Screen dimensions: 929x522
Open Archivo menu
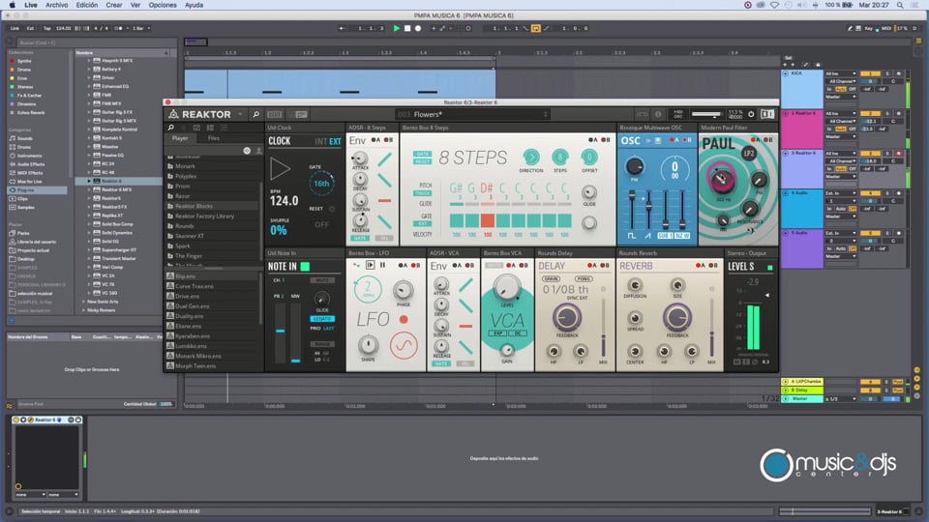[x=56, y=5]
